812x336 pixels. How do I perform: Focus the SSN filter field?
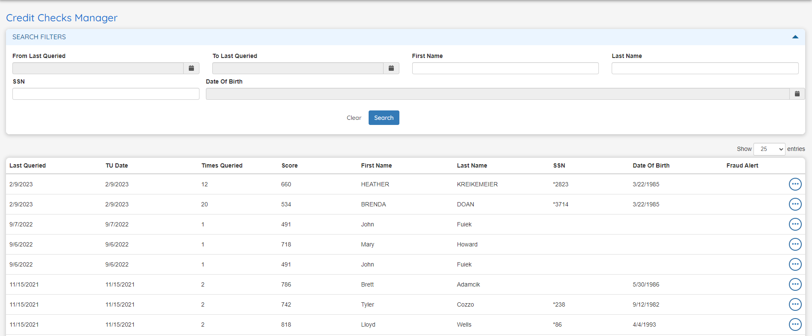(x=106, y=94)
